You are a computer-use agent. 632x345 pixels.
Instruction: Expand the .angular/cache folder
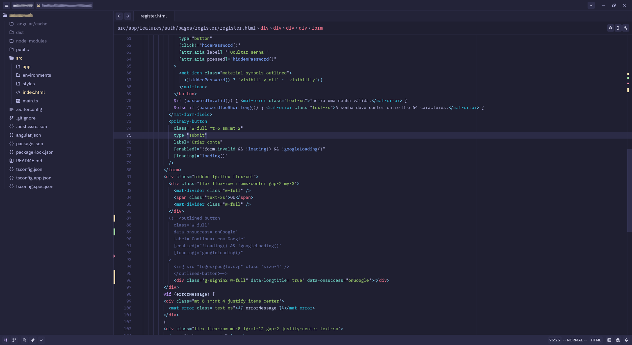click(x=32, y=24)
